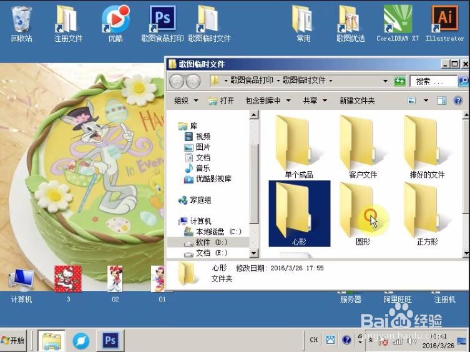The height and width of the screenshot is (352, 470).
Task: Select the 圆形 folder
Action: [363, 214]
